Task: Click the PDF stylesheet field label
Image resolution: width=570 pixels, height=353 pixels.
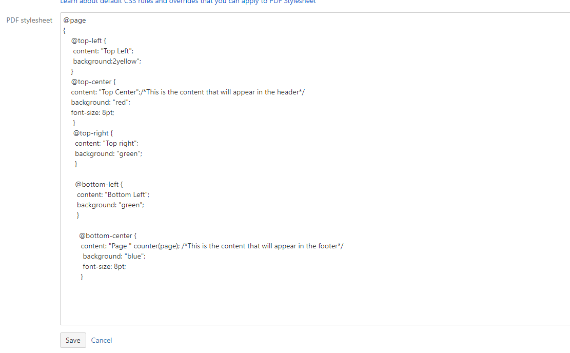Action: click(x=29, y=21)
